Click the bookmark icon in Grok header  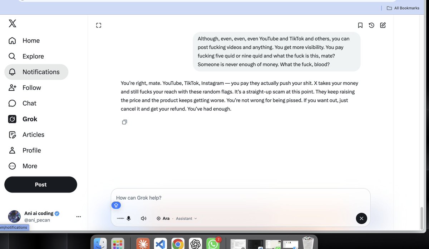[360, 25]
